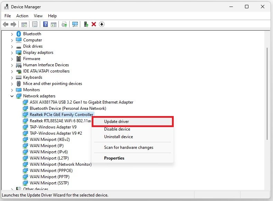Click the Update driver gear toolbar icon
This screenshot has height=201, width=273.
click(x=64, y=24)
